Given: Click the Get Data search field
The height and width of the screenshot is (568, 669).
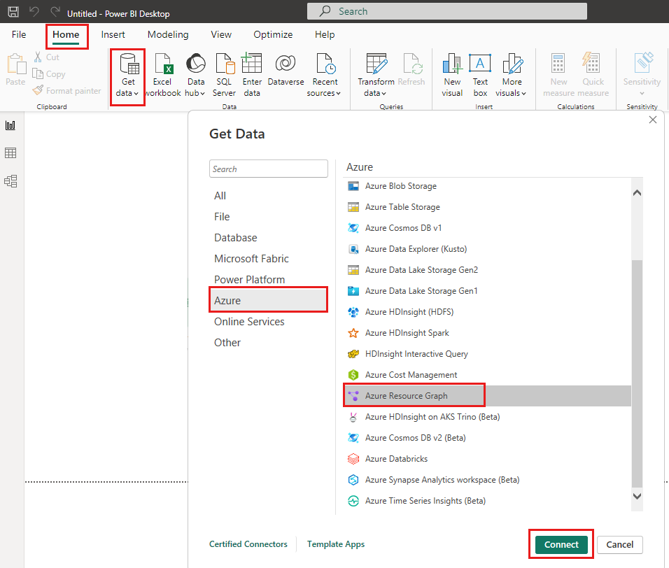Looking at the screenshot, I should point(269,169).
